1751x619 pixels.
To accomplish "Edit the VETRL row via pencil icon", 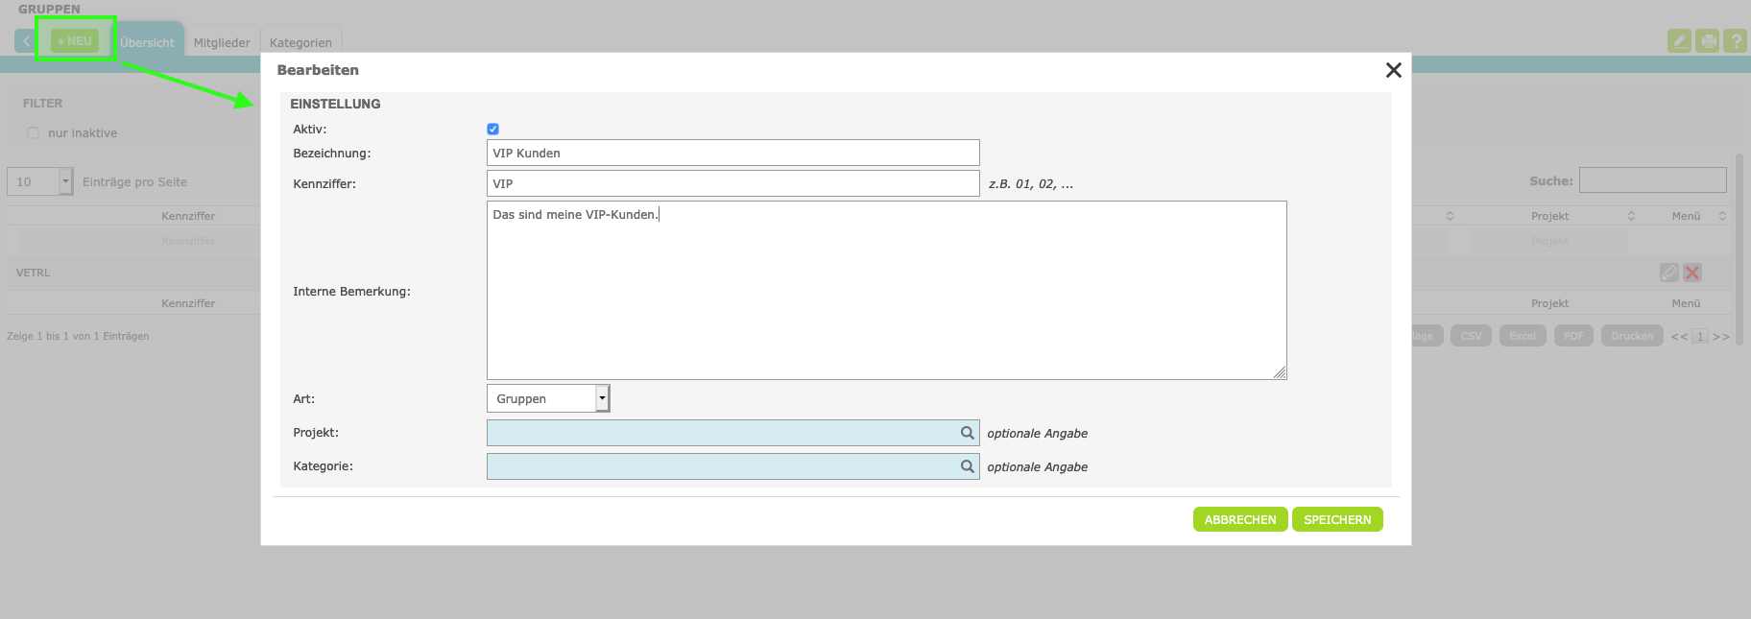I will tap(1669, 273).
